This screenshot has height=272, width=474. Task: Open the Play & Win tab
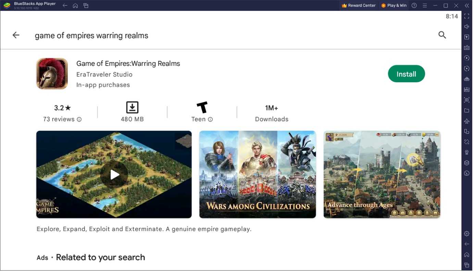click(394, 5)
